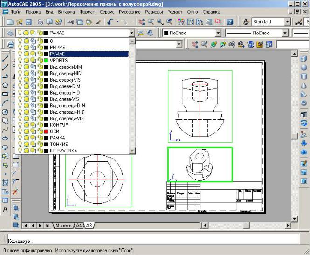This screenshot has width=310, height=255.
Task: Go to first layout tab arrow
Action: coord(25,226)
